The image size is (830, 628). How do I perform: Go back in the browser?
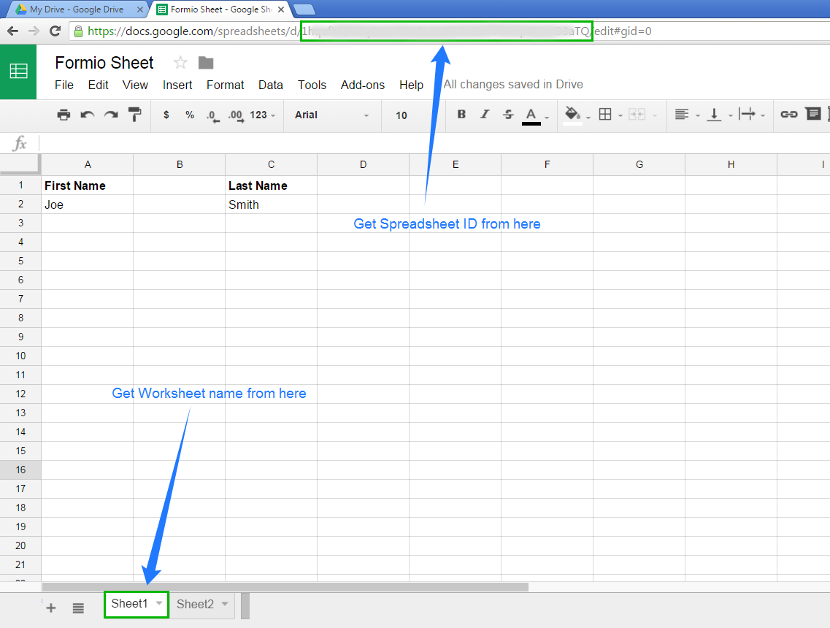click(x=13, y=31)
